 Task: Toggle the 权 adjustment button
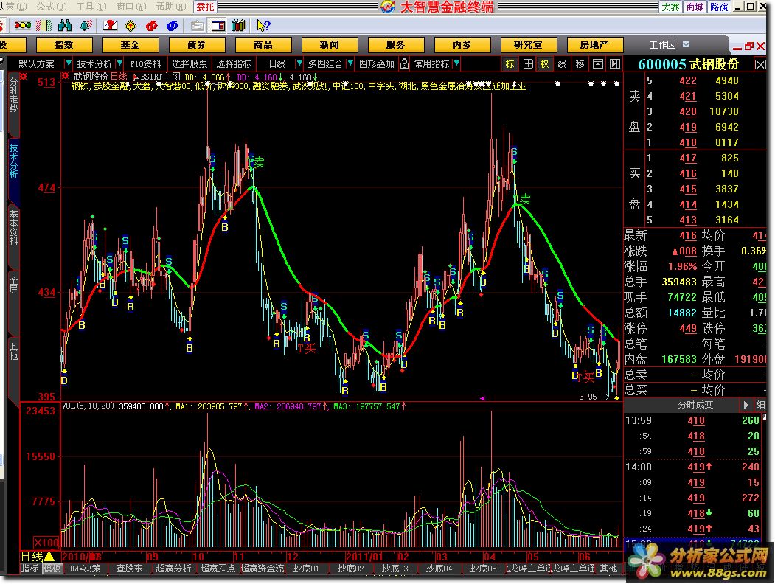pyautogui.click(x=545, y=63)
